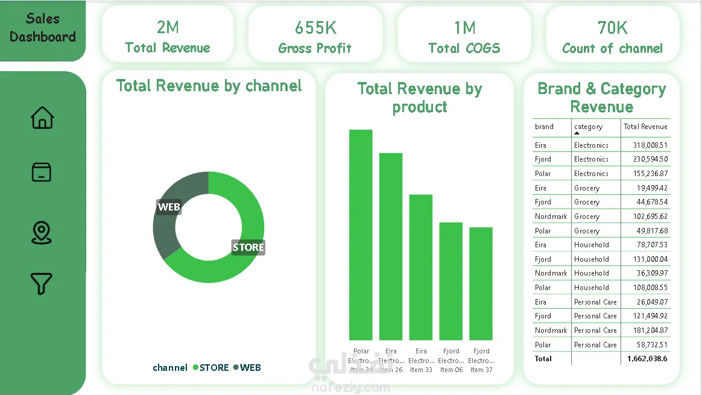Click the funnel filter icon
The image size is (702, 395).
coord(41,283)
